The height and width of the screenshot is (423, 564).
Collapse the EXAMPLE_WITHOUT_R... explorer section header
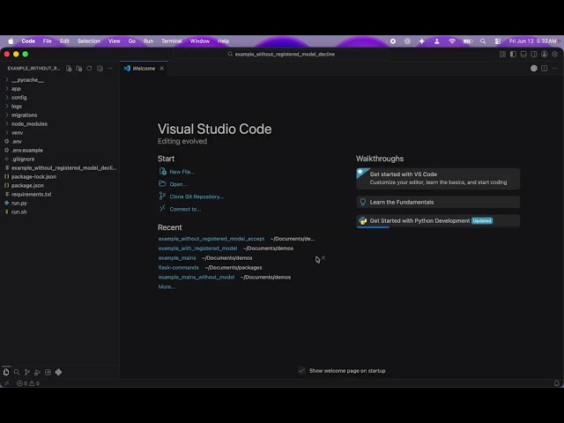click(33, 69)
